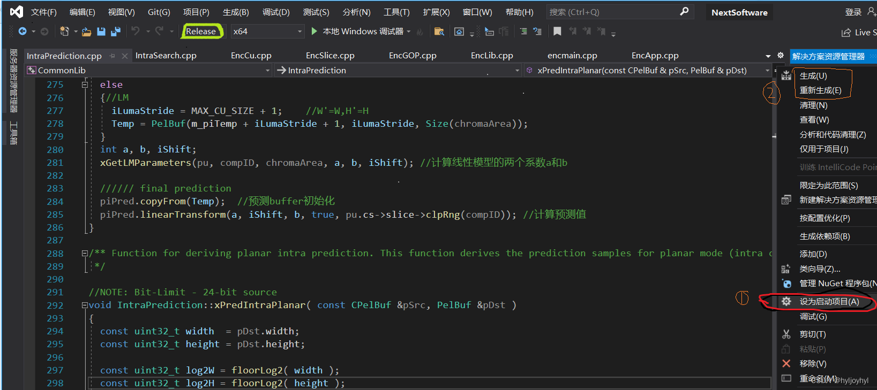Click the account person icon near 登录
Image resolution: width=877 pixels, height=390 pixels.
[871, 11]
